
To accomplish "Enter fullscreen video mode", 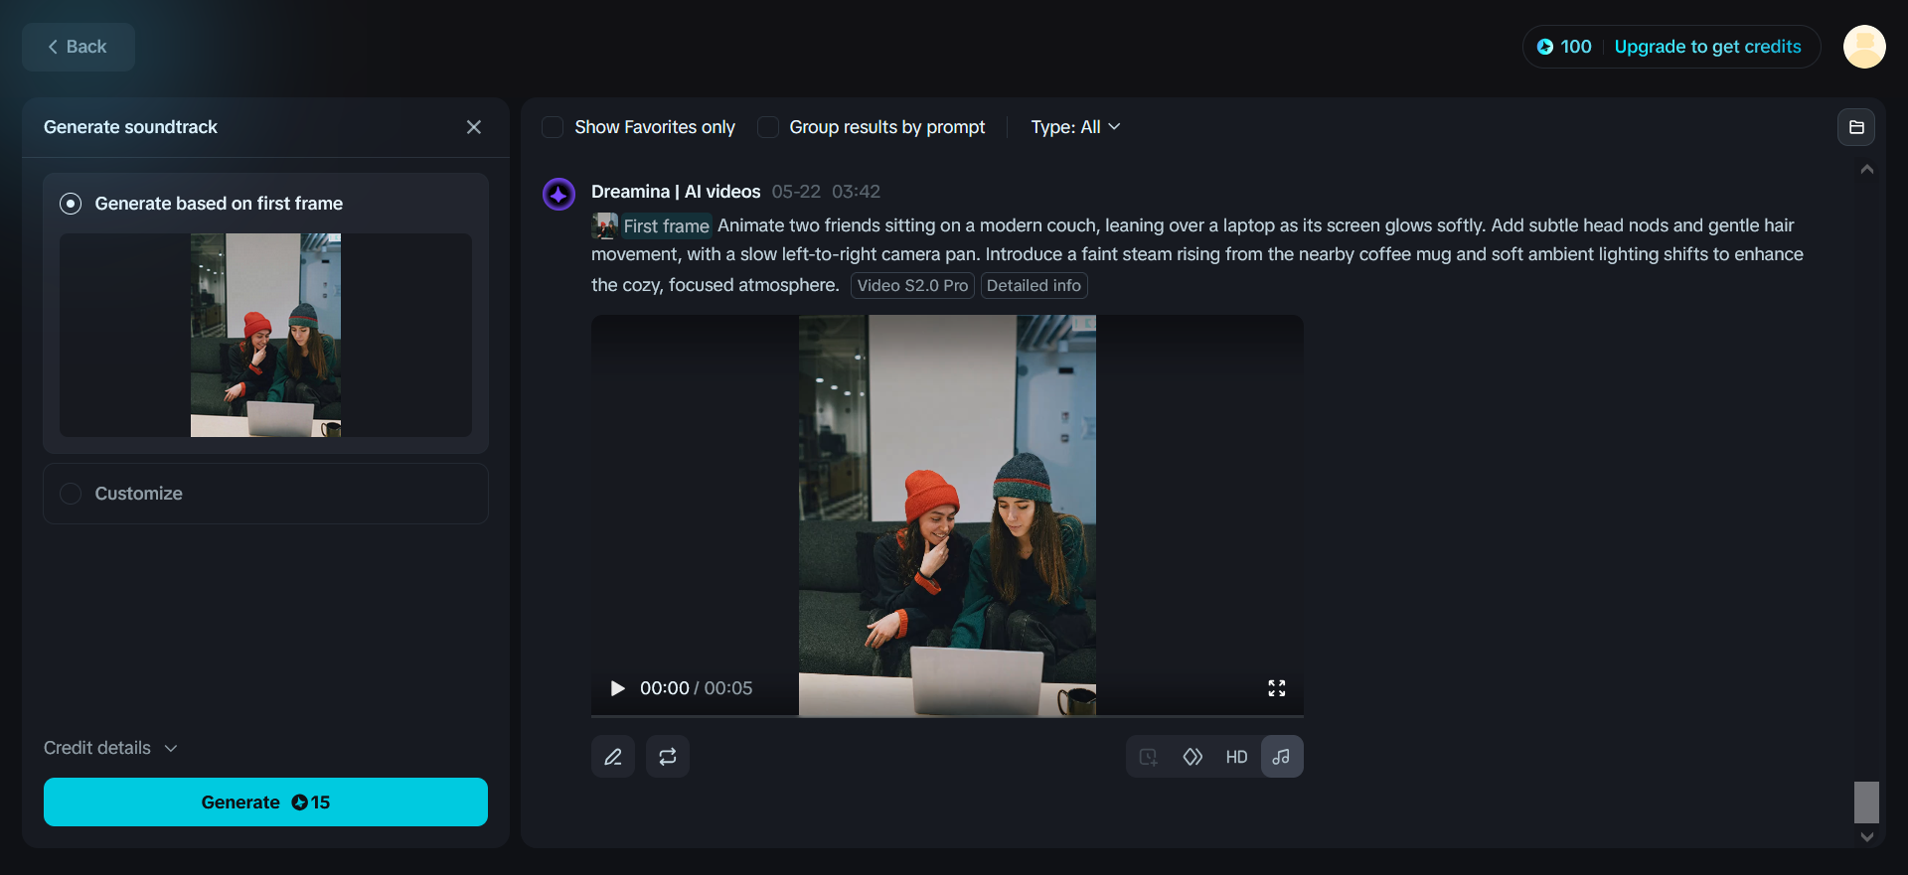I will pyautogui.click(x=1277, y=688).
